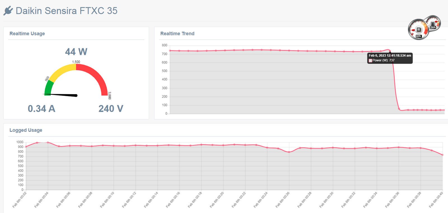Open the memory meter gadget showing 76%
448x213 pixels.
tap(433, 23)
